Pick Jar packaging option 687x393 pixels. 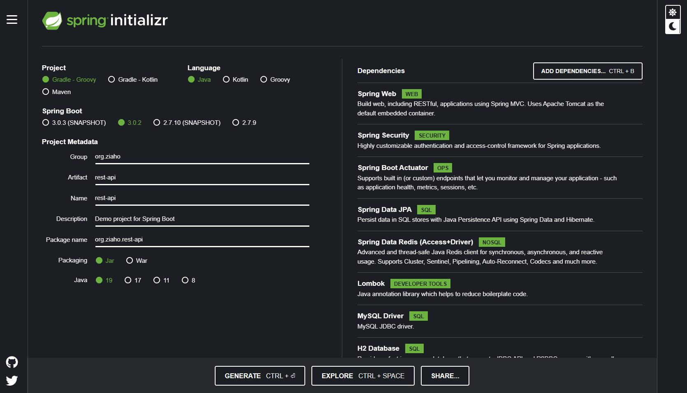point(105,261)
